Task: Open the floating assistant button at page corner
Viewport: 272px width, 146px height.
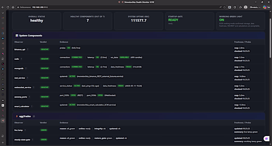Action: click(x=267, y=139)
